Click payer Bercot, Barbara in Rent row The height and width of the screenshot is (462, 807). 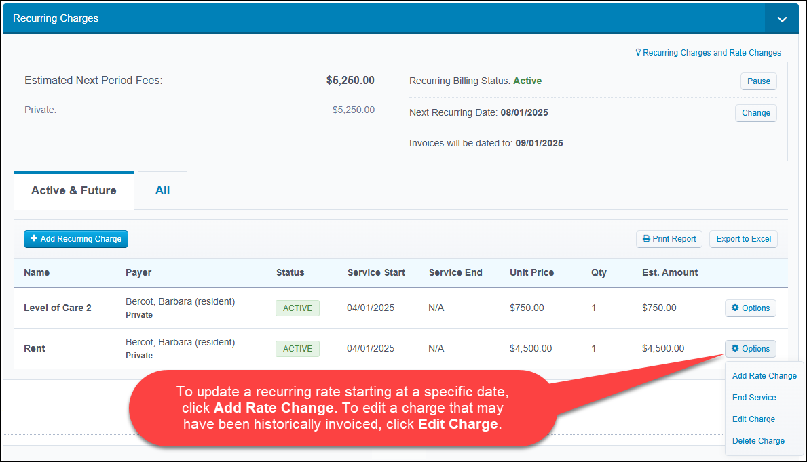(180, 342)
